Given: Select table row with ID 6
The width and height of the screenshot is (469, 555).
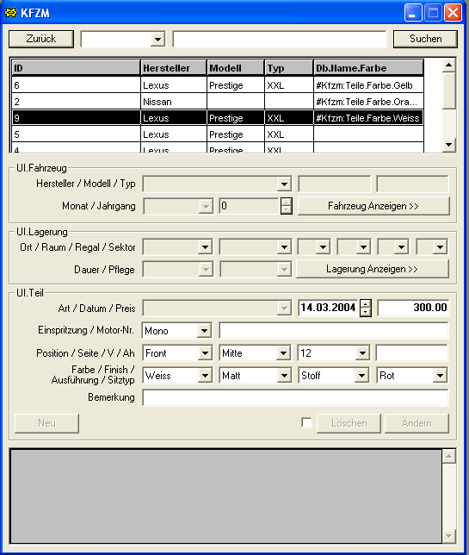Looking at the screenshot, I should pyautogui.click(x=218, y=85).
